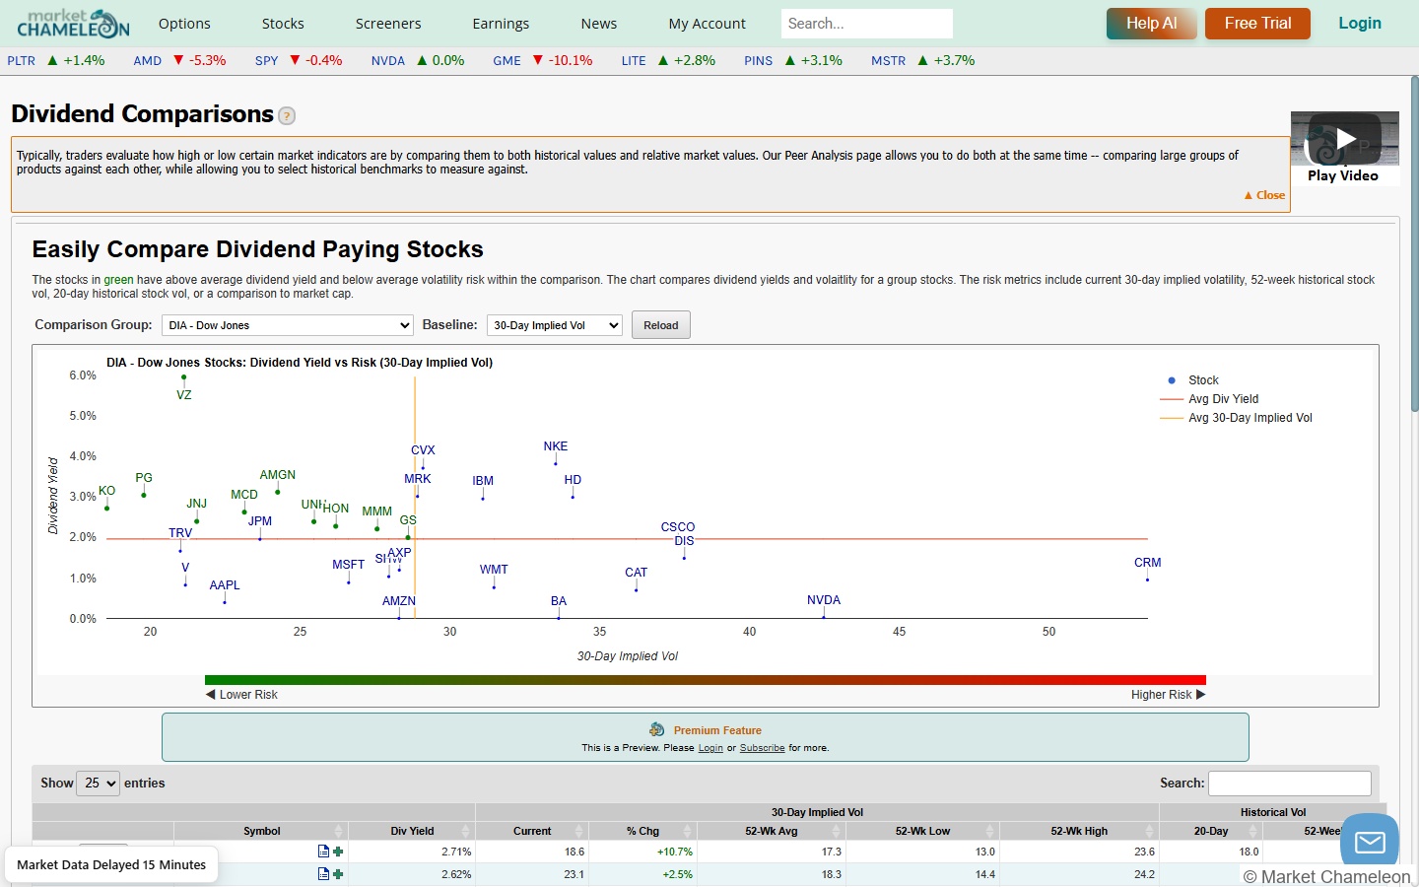Select the IBM point on the chart

[x=482, y=498]
